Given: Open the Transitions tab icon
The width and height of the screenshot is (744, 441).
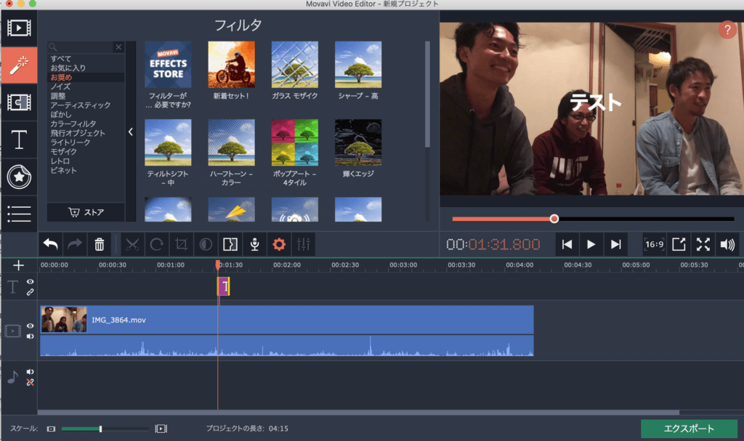Looking at the screenshot, I should pyautogui.click(x=19, y=102).
